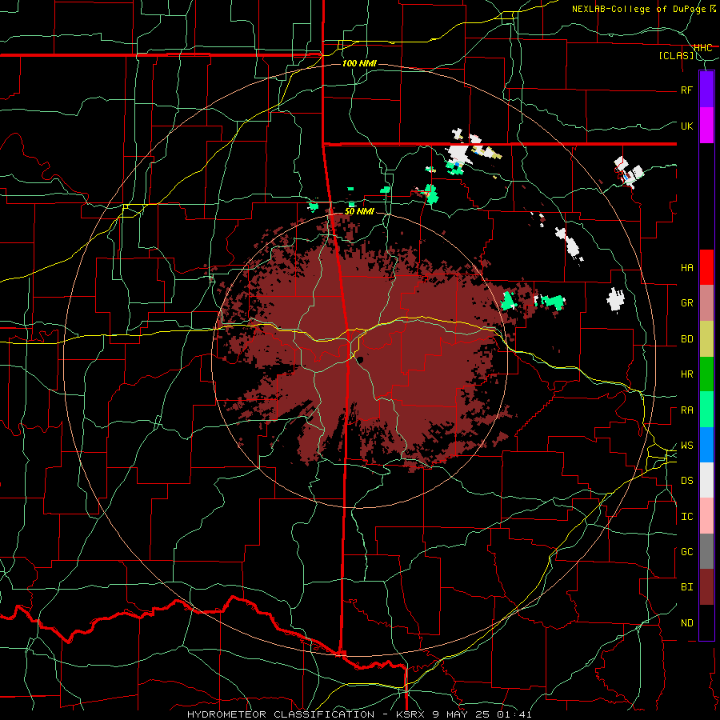720x720 pixels.
Task: Click the RF legend label
Action: click(686, 90)
